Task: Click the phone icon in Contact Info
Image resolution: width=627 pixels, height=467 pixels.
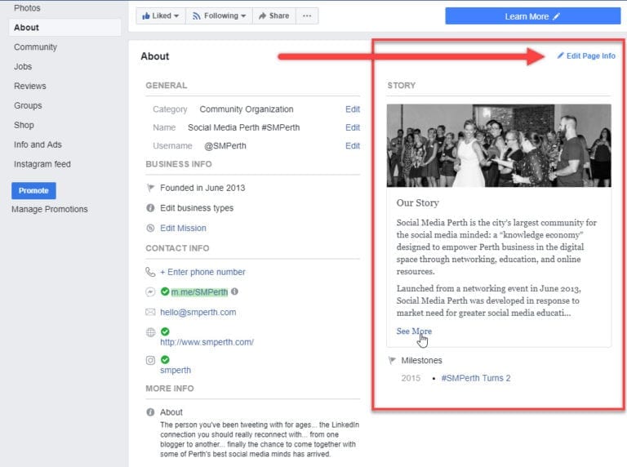Action: [x=150, y=272]
